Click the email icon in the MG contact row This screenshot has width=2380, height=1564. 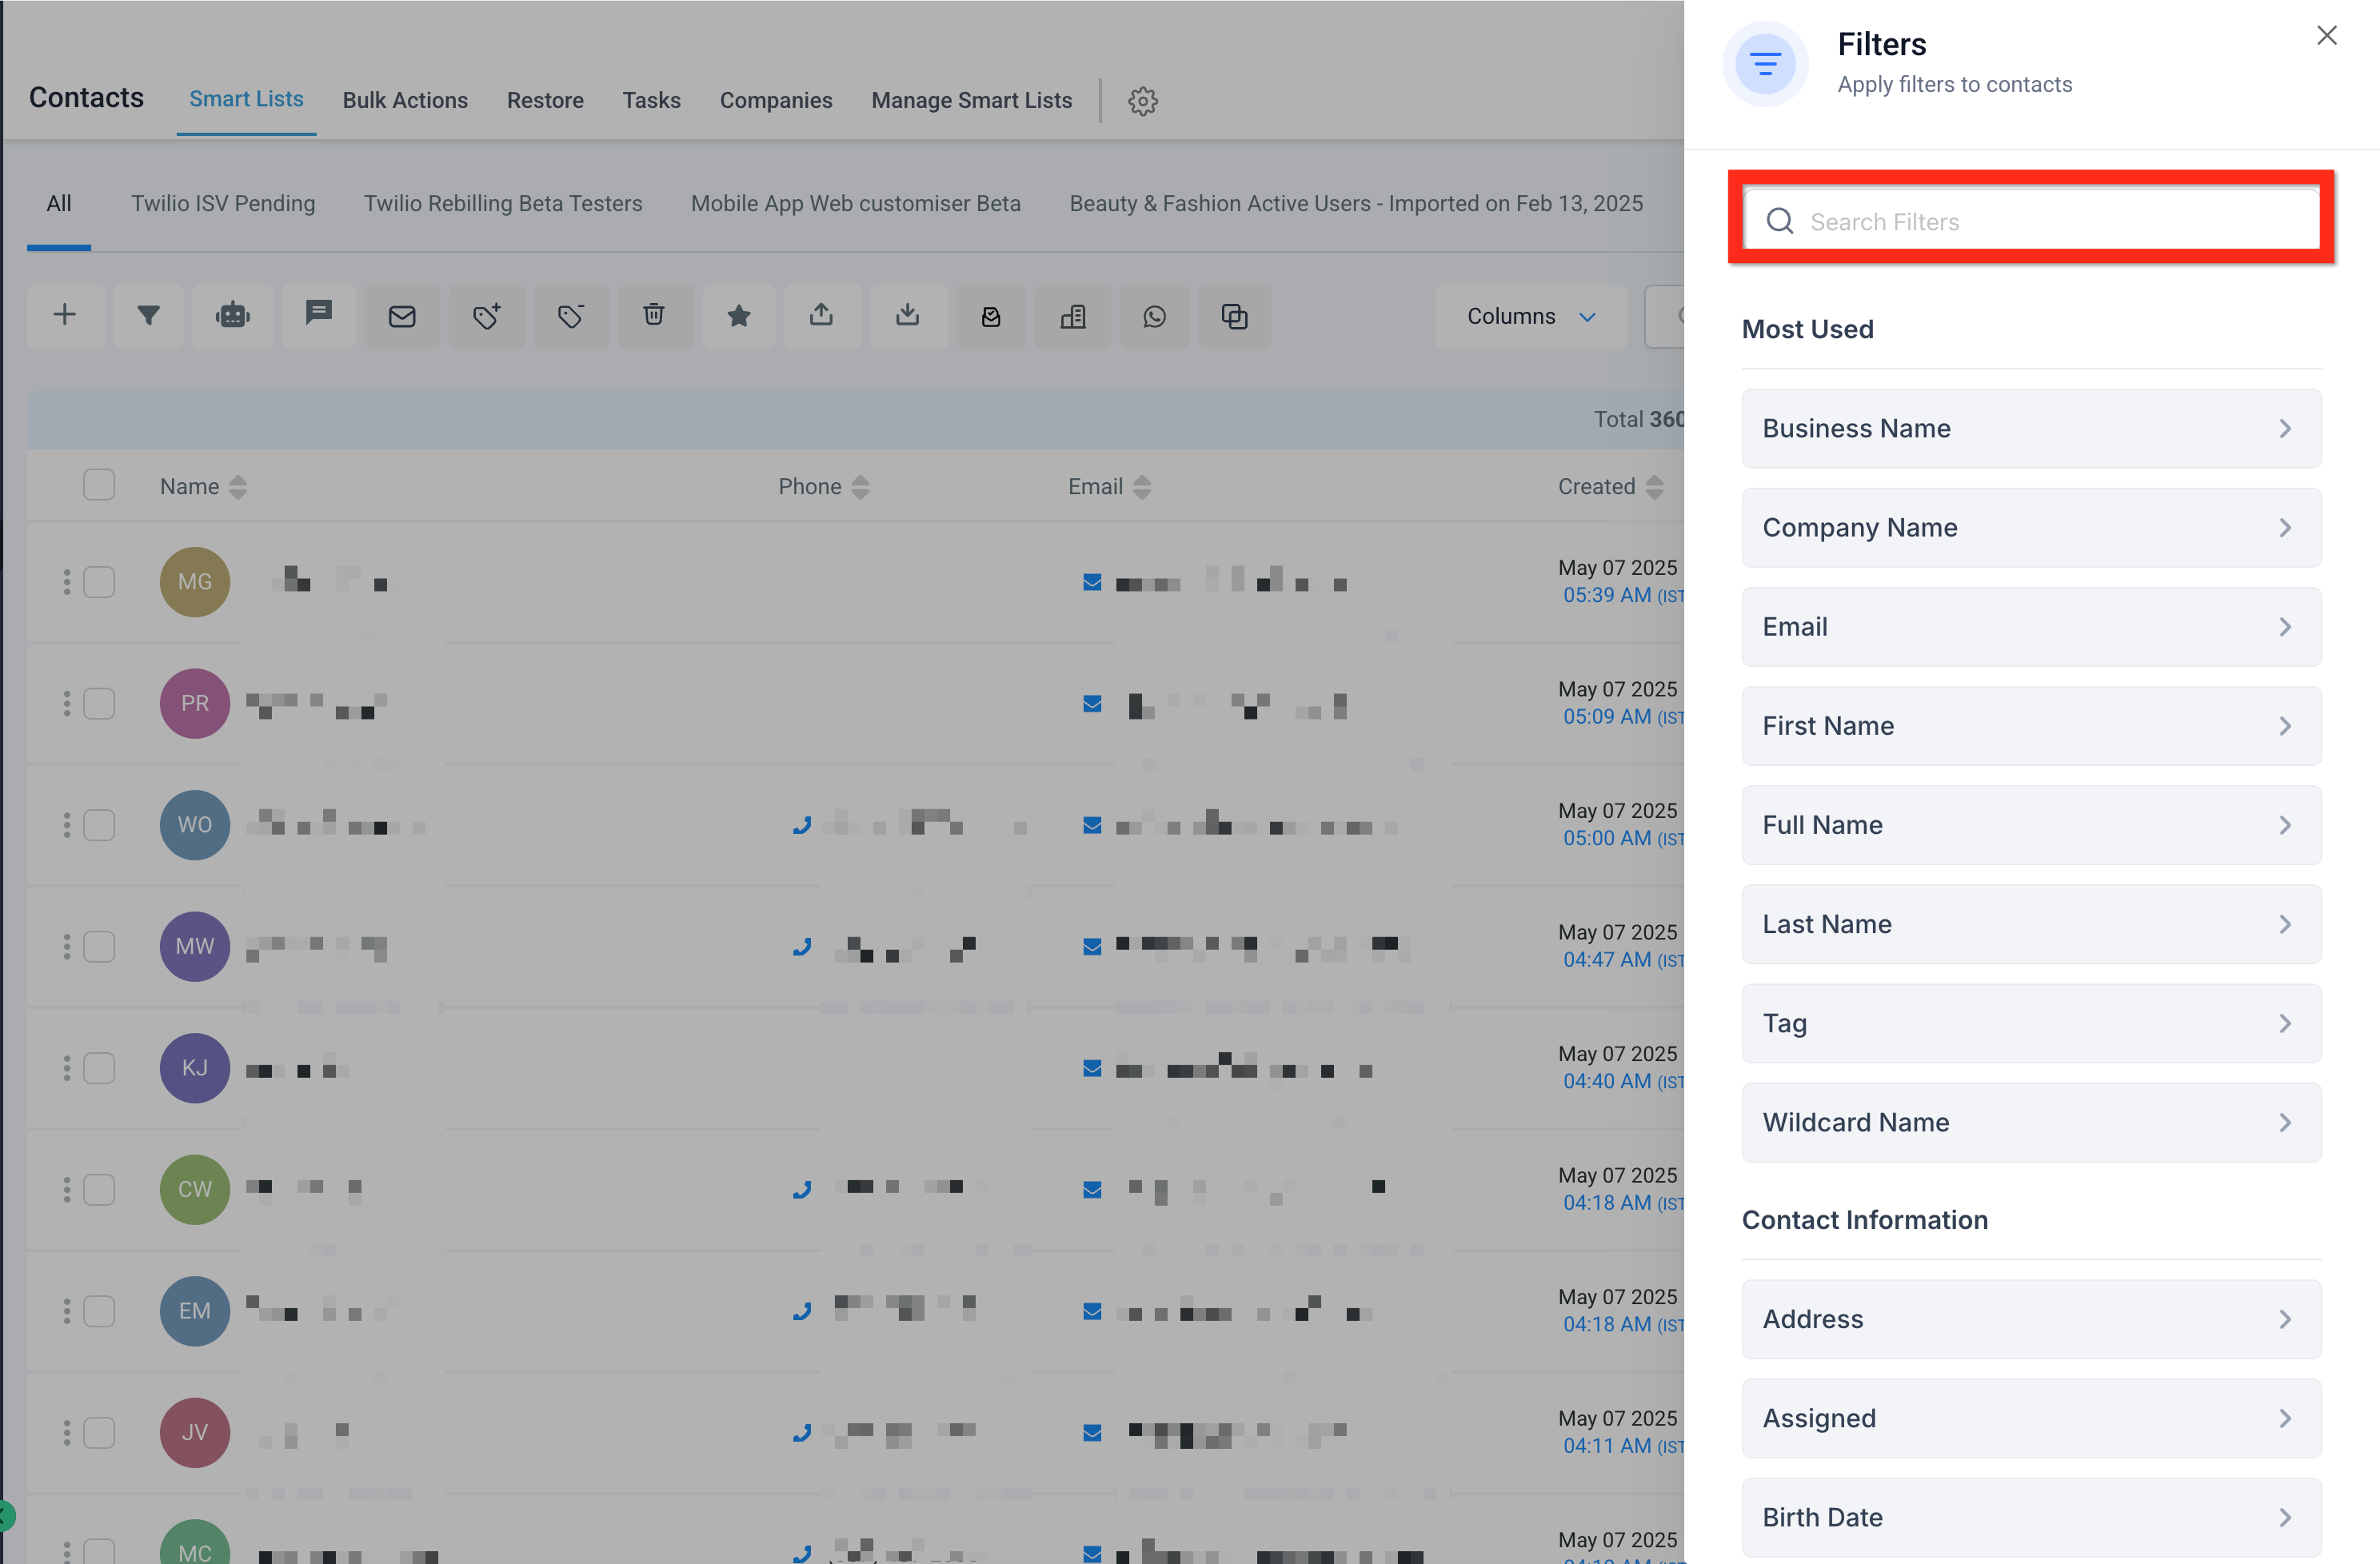click(x=1092, y=583)
